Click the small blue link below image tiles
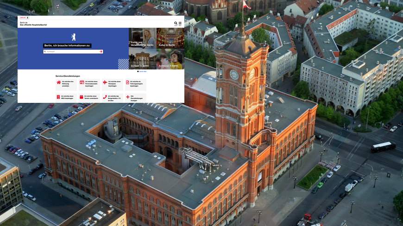Screen dimensions: 403x226 (142, 71)
